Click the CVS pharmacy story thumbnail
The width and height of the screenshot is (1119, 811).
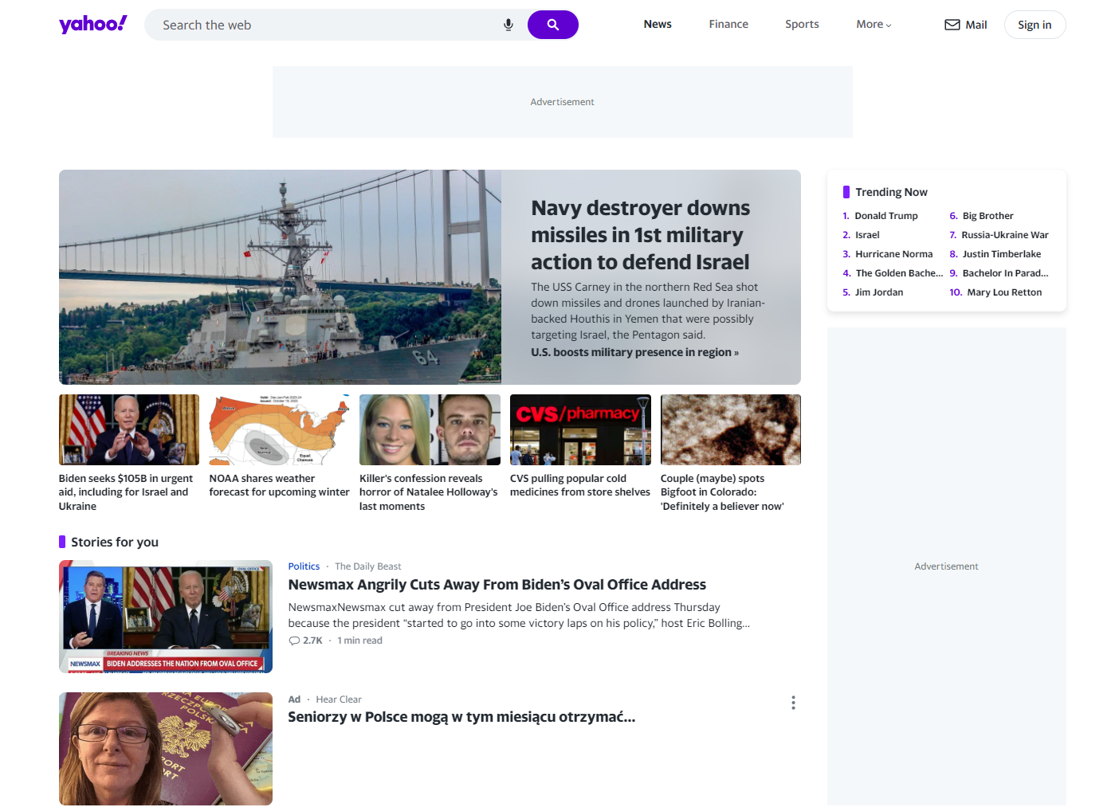pyautogui.click(x=580, y=429)
